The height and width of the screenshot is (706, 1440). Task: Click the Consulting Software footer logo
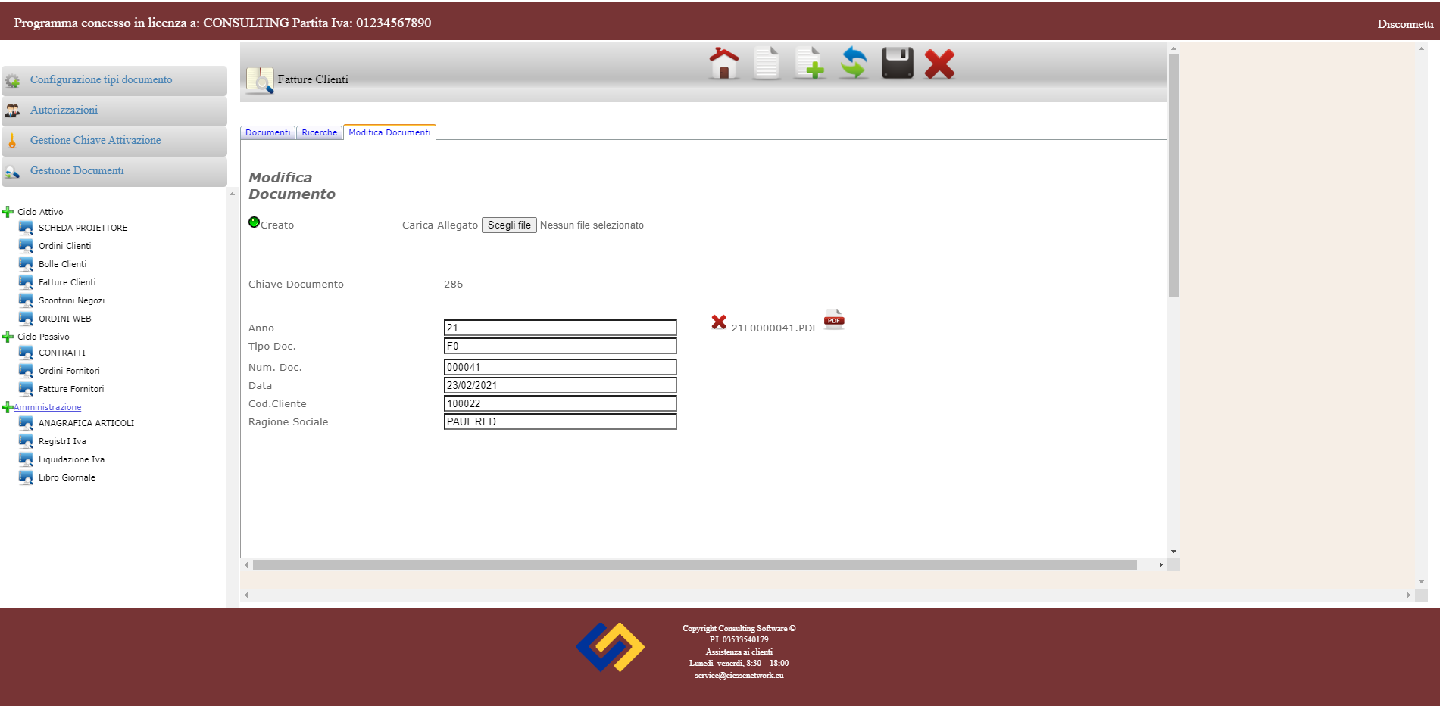pos(611,647)
